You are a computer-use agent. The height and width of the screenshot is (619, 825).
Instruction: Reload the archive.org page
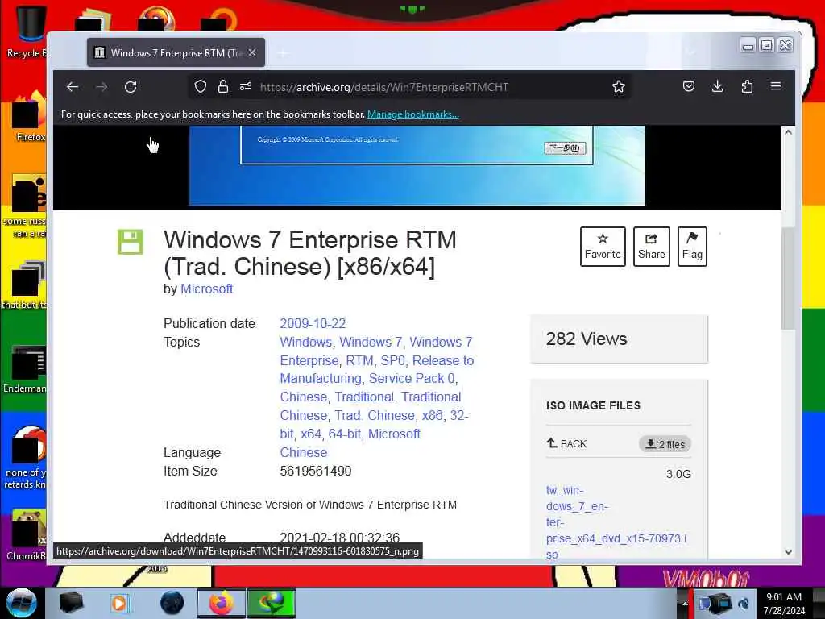[x=131, y=87]
